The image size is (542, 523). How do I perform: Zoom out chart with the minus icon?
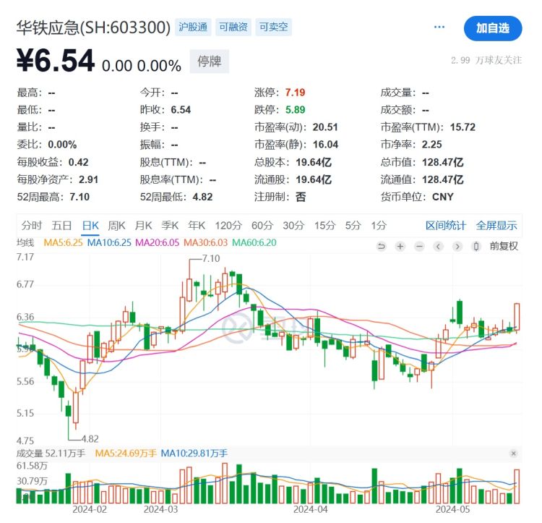(x=419, y=246)
